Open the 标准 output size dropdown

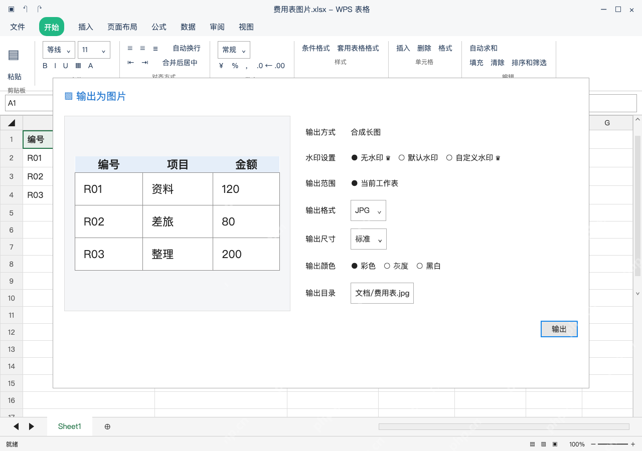(x=369, y=239)
